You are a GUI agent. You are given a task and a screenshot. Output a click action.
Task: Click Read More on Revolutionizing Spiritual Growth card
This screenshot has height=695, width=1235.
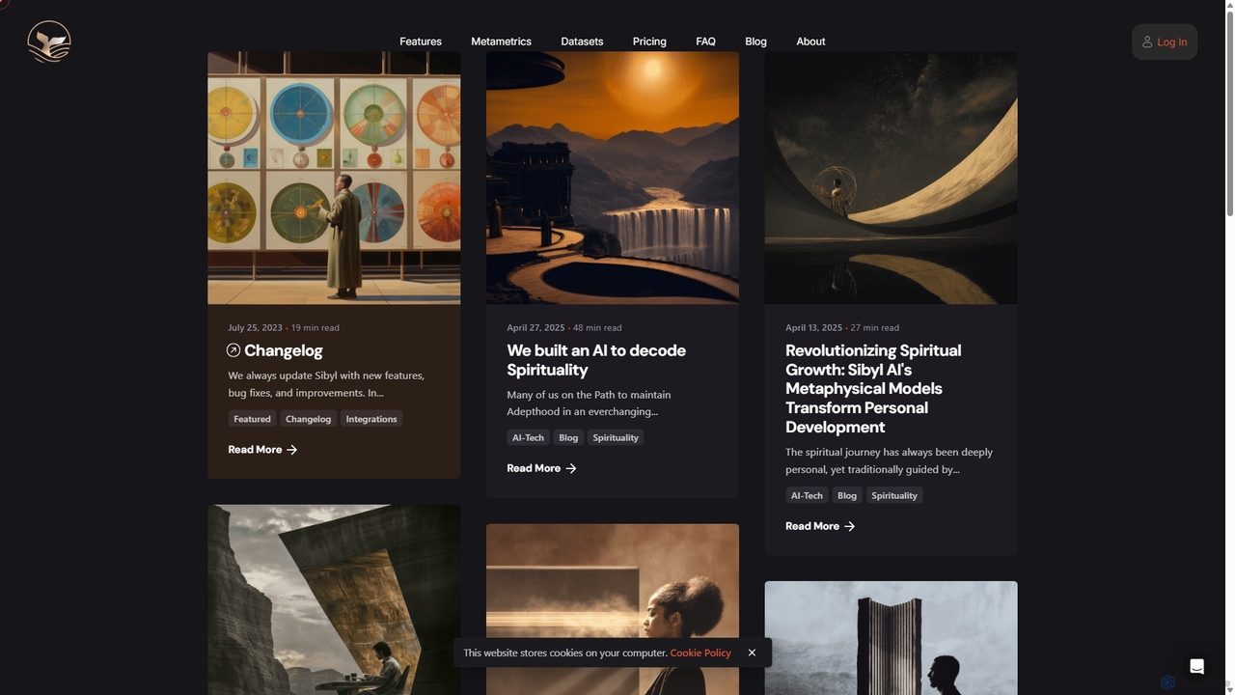coord(820,526)
